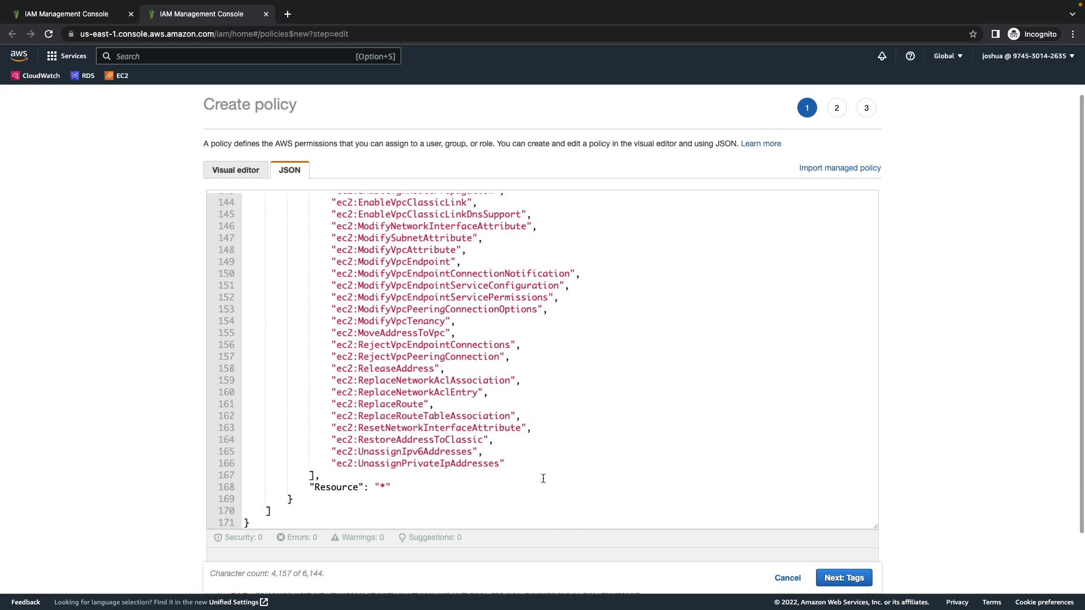Open the AWS notifications bell
This screenshot has width=1085, height=610.
(x=882, y=56)
